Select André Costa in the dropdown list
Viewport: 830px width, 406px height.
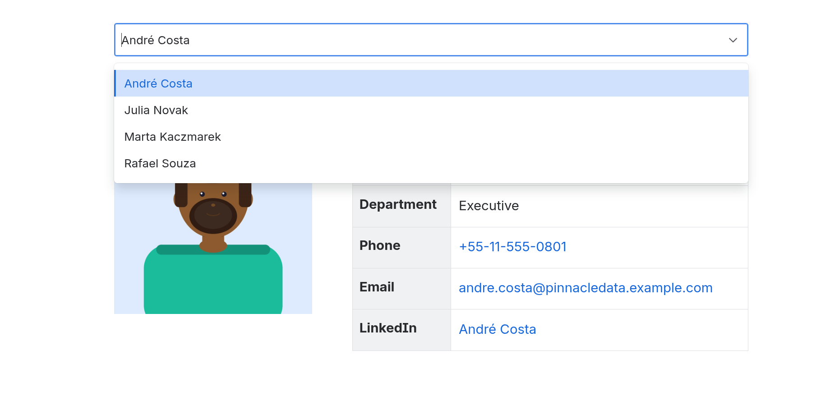coord(158,83)
